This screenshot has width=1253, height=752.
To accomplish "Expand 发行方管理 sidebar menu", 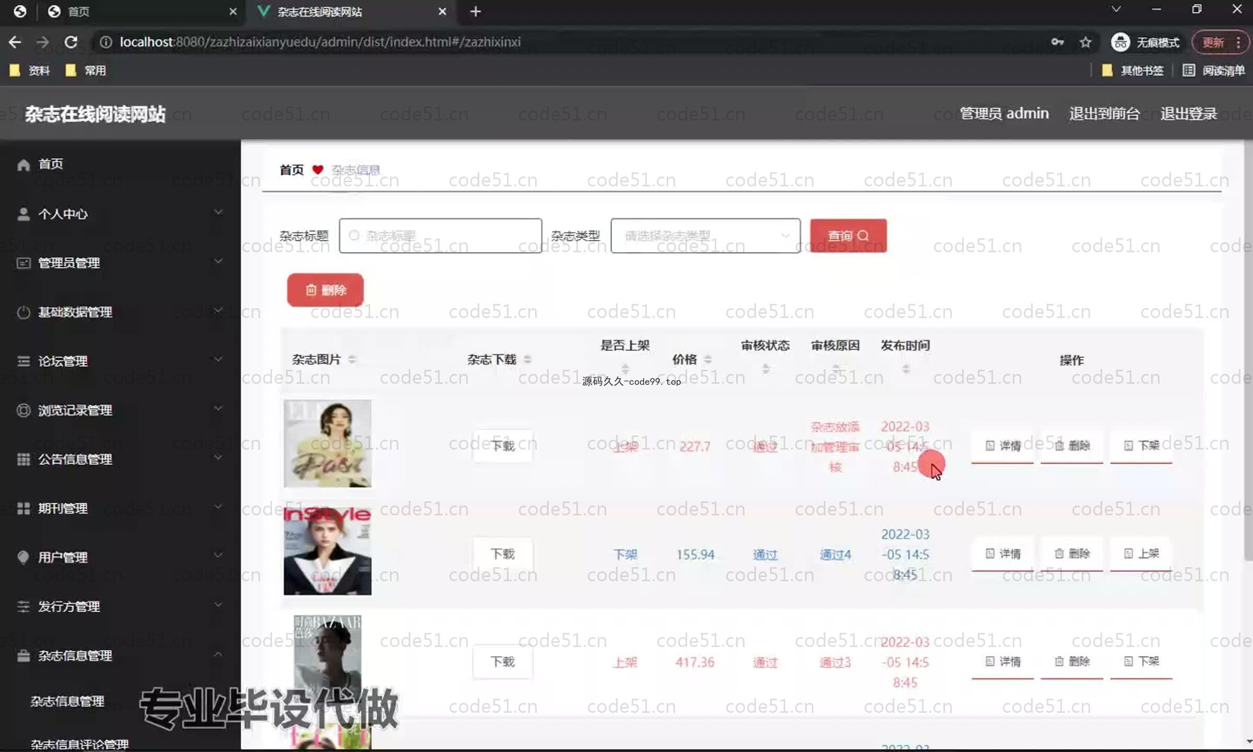I will pos(120,606).
